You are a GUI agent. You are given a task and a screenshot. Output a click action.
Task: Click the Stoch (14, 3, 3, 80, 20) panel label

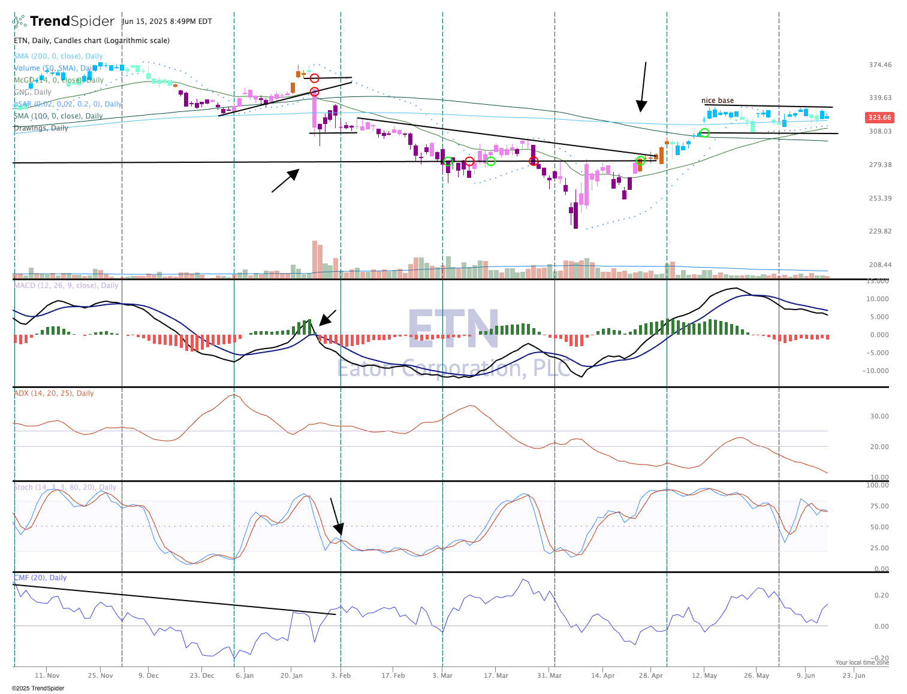[x=65, y=487]
